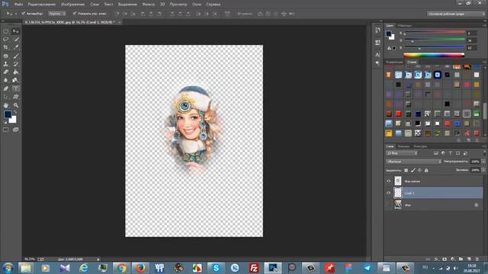Open the opacity slider arrow
Screen dimensions: 488x274
pyautogui.click(x=483, y=161)
